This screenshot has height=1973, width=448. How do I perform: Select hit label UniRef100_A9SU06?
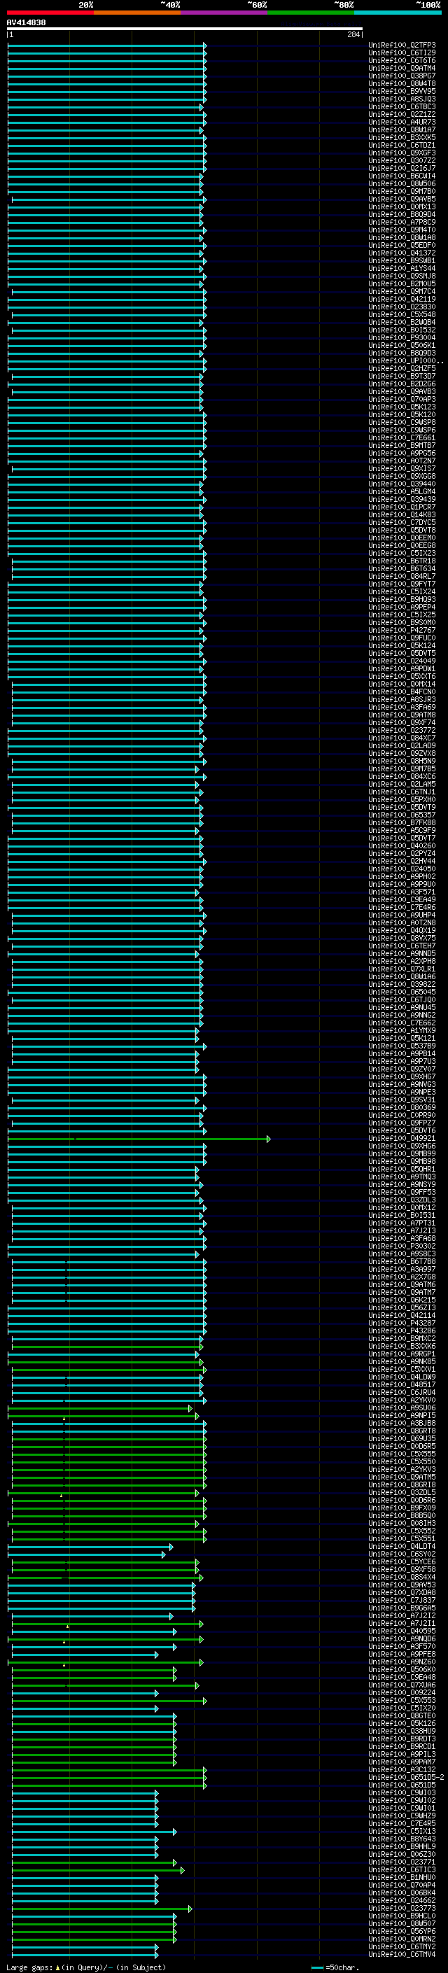[402, 1407]
